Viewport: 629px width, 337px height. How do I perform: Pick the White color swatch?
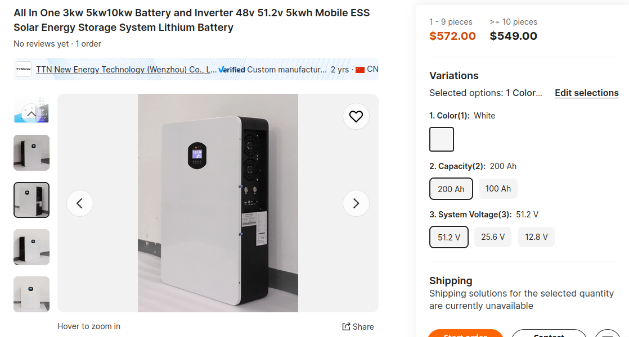pyautogui.click(x=442, y=139)
